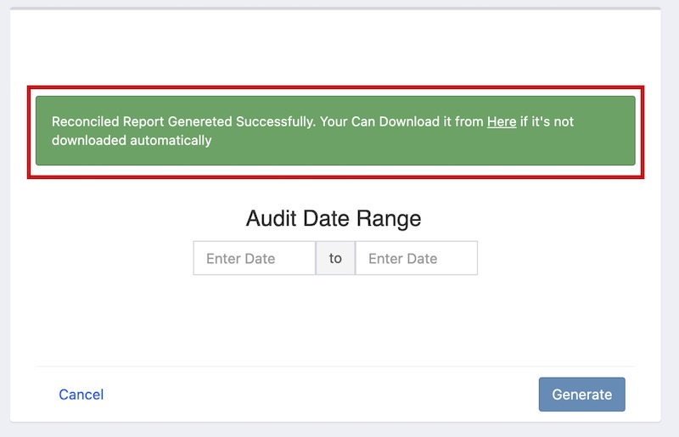Viewport: 679px width, 437px height.
Task: Focus the second Enter Date field
Action: (416, 259)
